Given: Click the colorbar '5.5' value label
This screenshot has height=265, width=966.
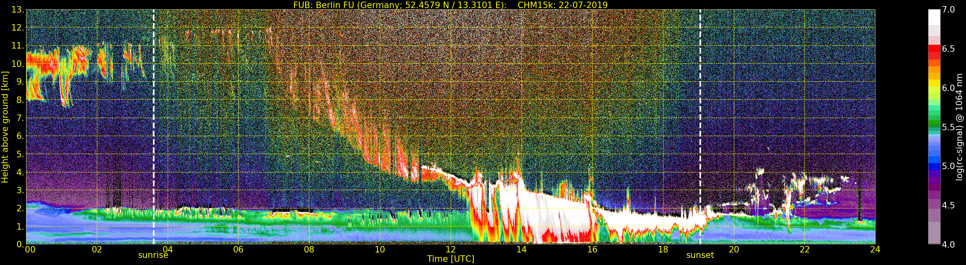Looking at the screenshot, I should click(948, 127).
